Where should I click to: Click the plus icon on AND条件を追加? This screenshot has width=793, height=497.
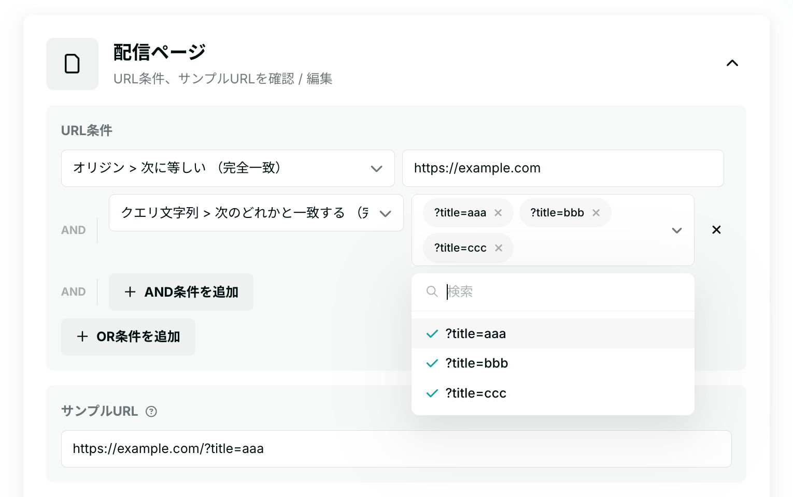click(130, 292)
